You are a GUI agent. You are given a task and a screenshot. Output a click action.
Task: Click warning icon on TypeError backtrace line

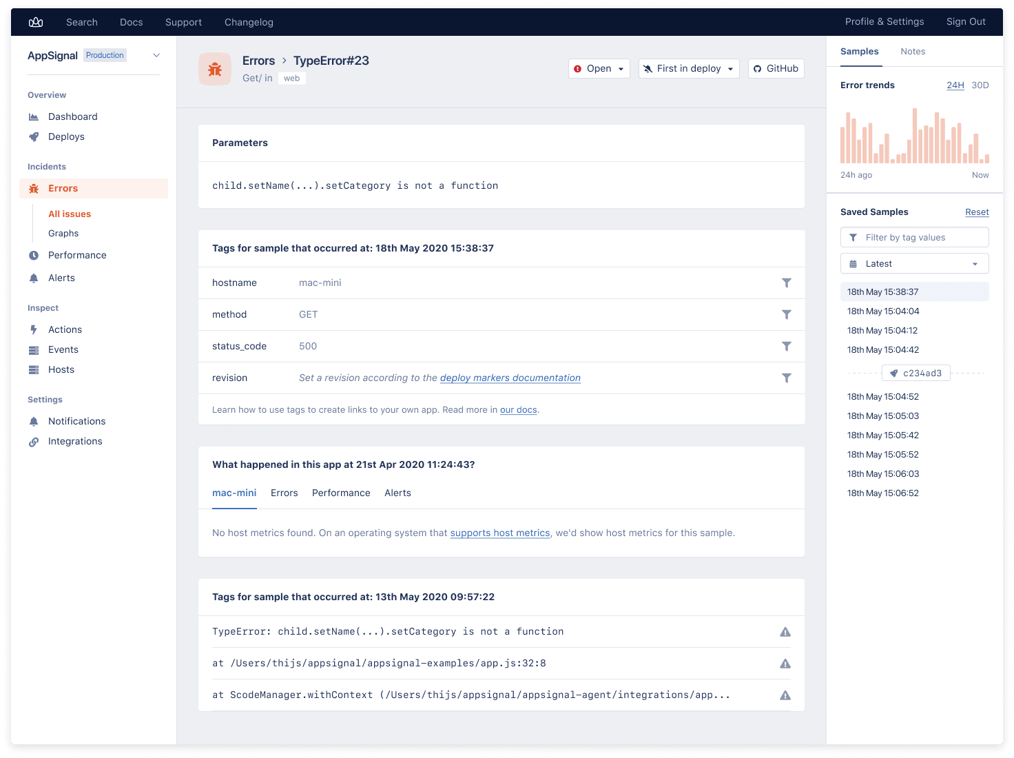785,632
